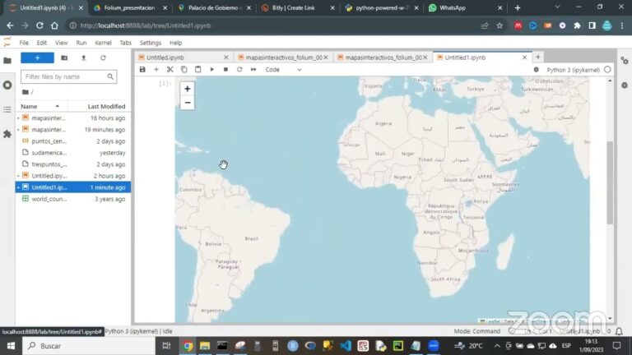Open Extension Manager puzzle icon
632x355 pixels.
click(7, 134)
